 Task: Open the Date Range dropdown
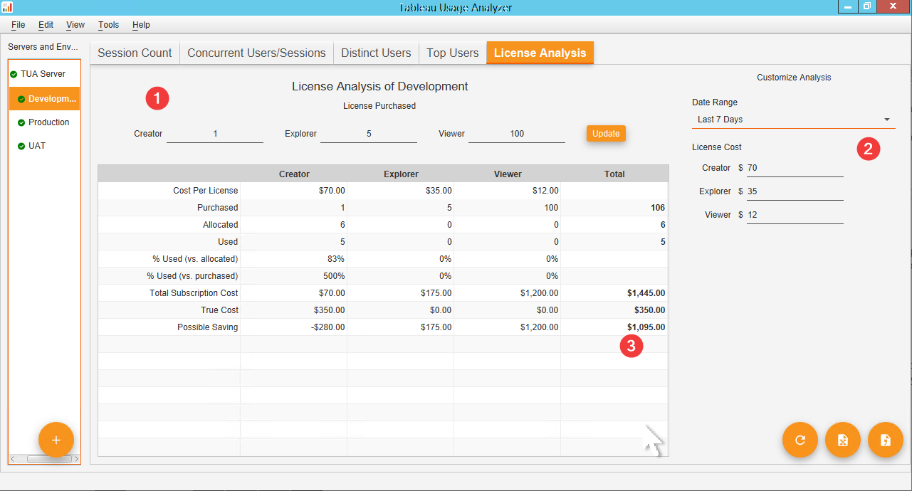click(793, 120)
